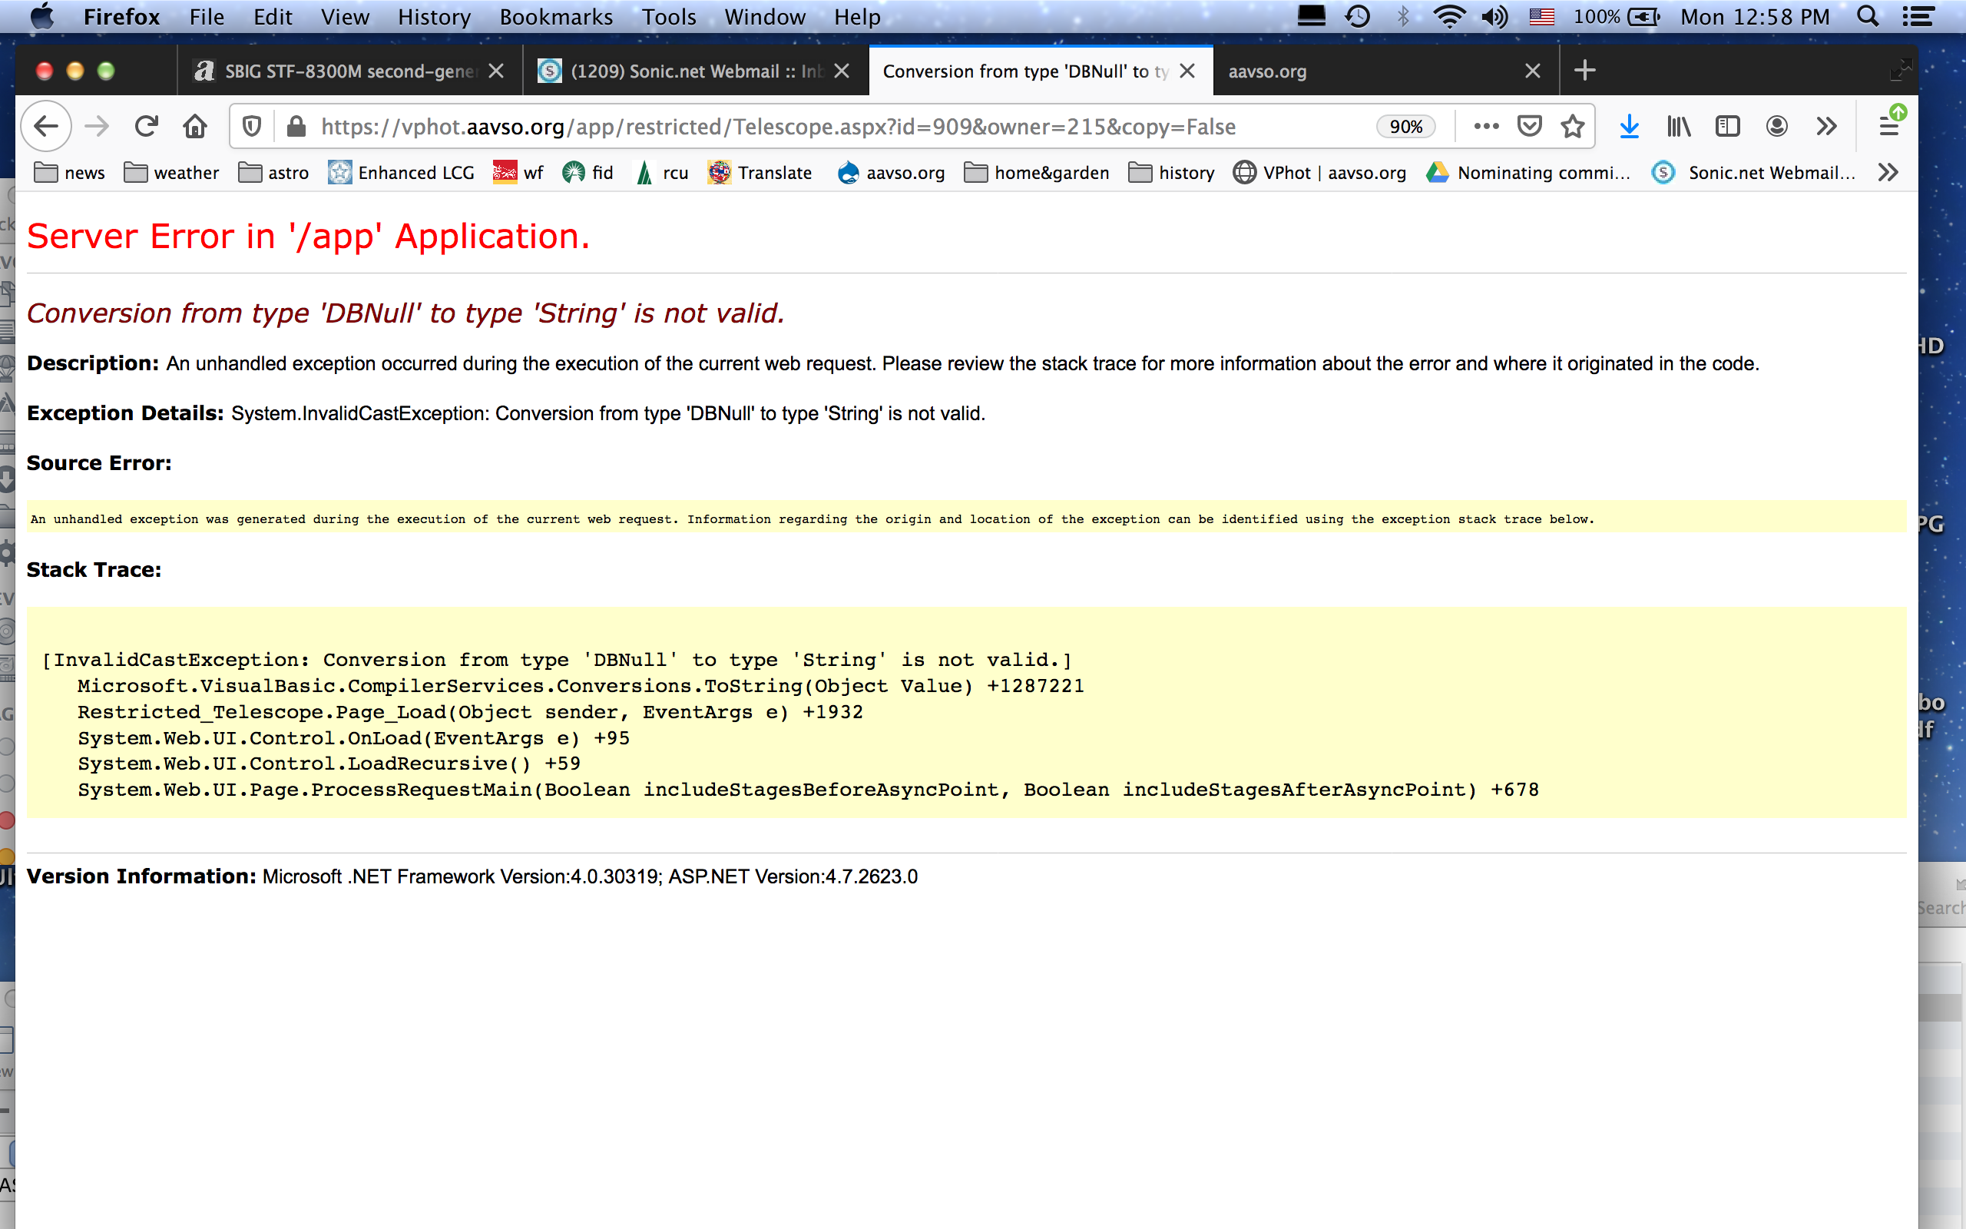Open the Firefox hamburger menu
This screenshot has width=1966, height=1229.
pyautogui.click(x=1890, y=127)
